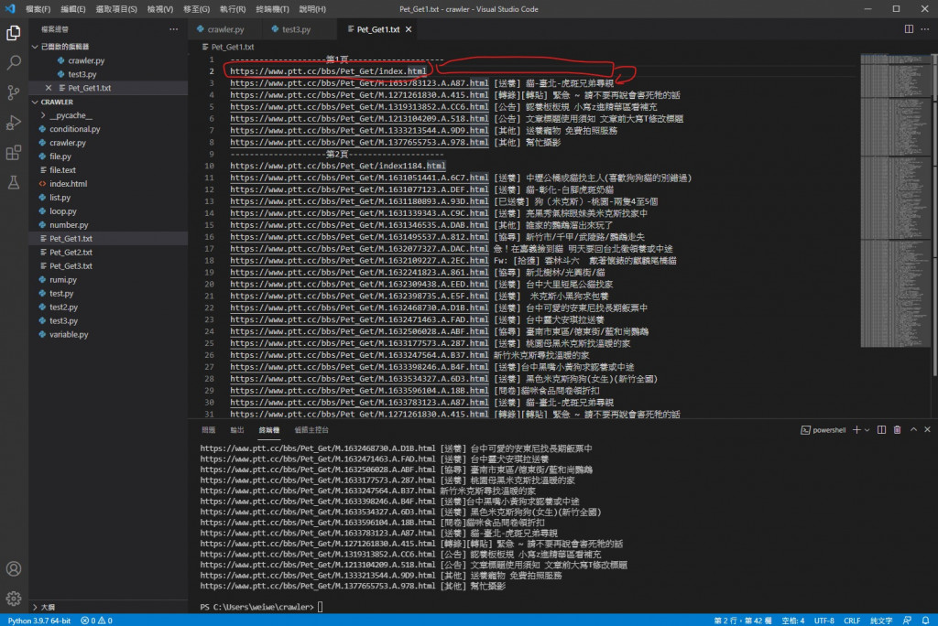Select the Terminal panel tab
This screenshot has height=626, width=938.
[268, 430]
